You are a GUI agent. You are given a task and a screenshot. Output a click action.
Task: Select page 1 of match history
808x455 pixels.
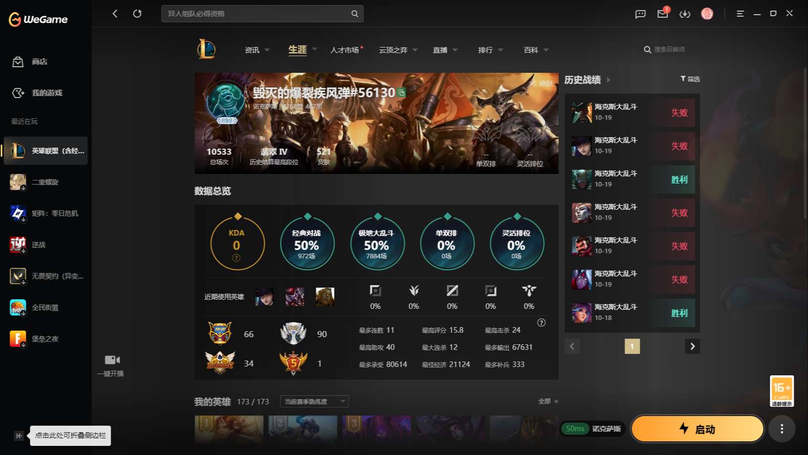click(x=632, y=346)
